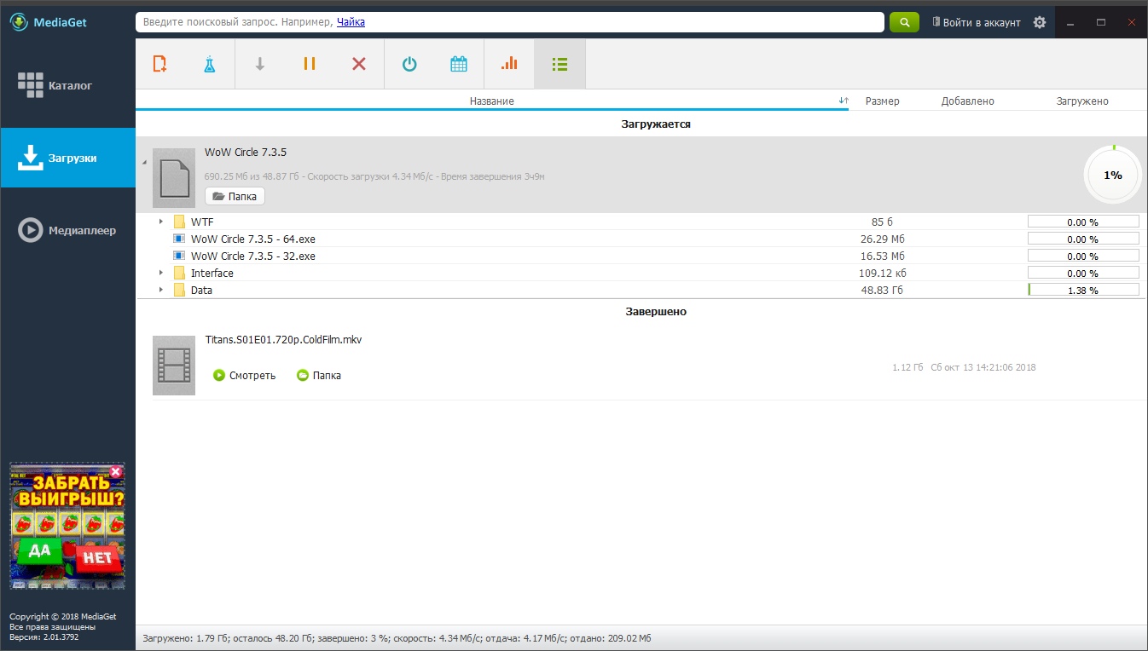
Task: Click the Titans film thumbnail
Action: pyautogui.click(x=174, y=366)
